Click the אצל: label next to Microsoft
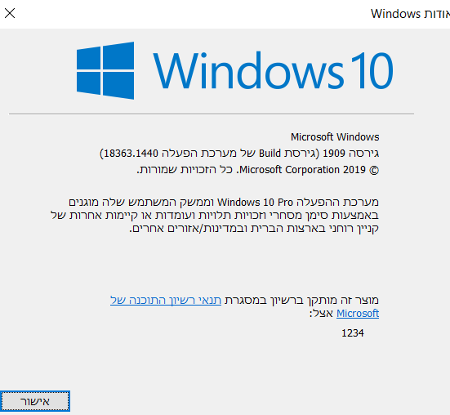This screenshot has height=415, width=450. tap(321, 314)
